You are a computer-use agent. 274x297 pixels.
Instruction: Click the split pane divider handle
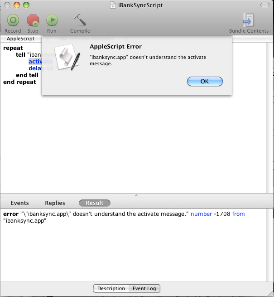pyautogui.click(x=136, y=195)
